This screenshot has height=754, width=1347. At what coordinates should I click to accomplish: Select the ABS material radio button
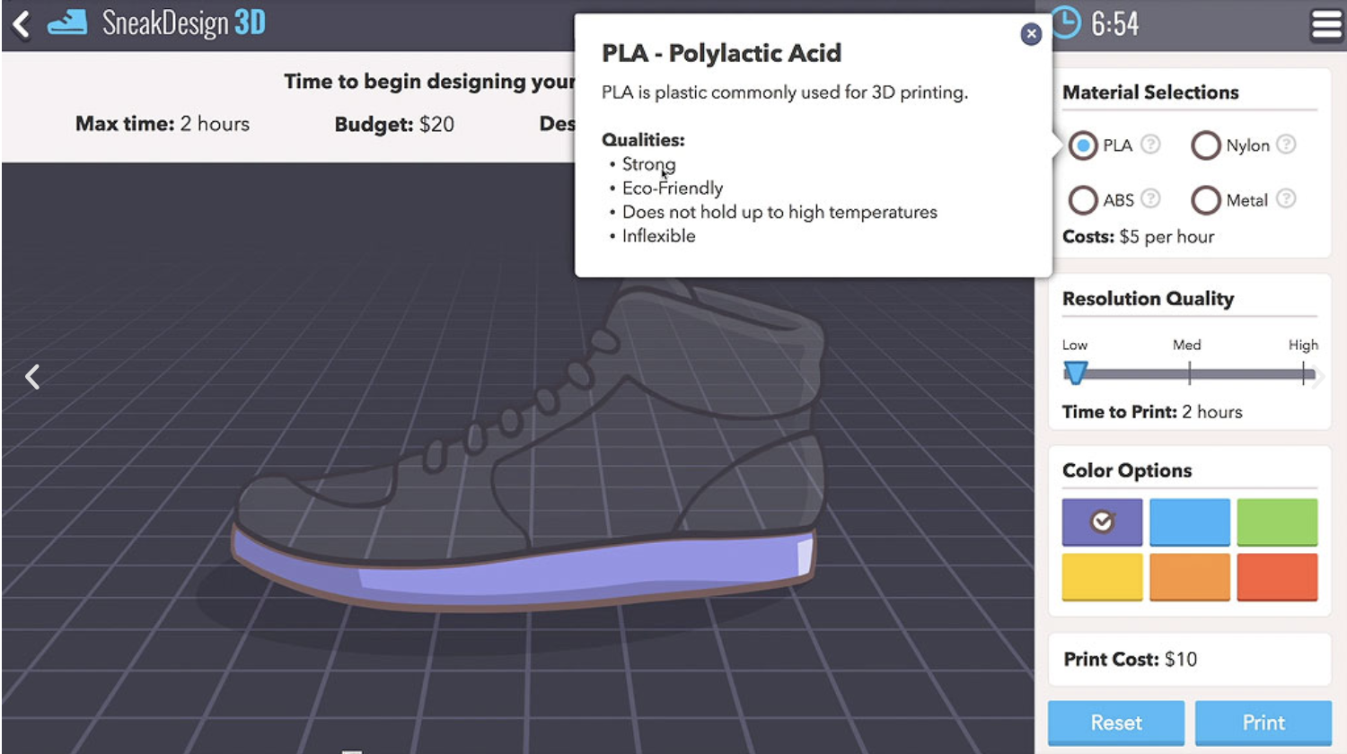[1083, 200]
